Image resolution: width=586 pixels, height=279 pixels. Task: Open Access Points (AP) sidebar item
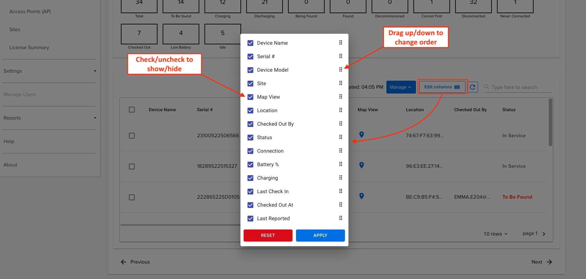pos(30,12)
